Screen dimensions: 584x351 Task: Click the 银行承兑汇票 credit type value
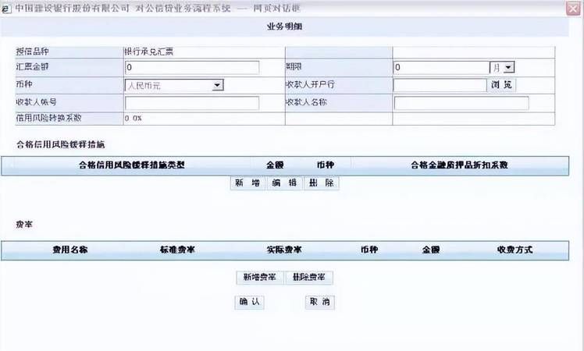[149, 51]
